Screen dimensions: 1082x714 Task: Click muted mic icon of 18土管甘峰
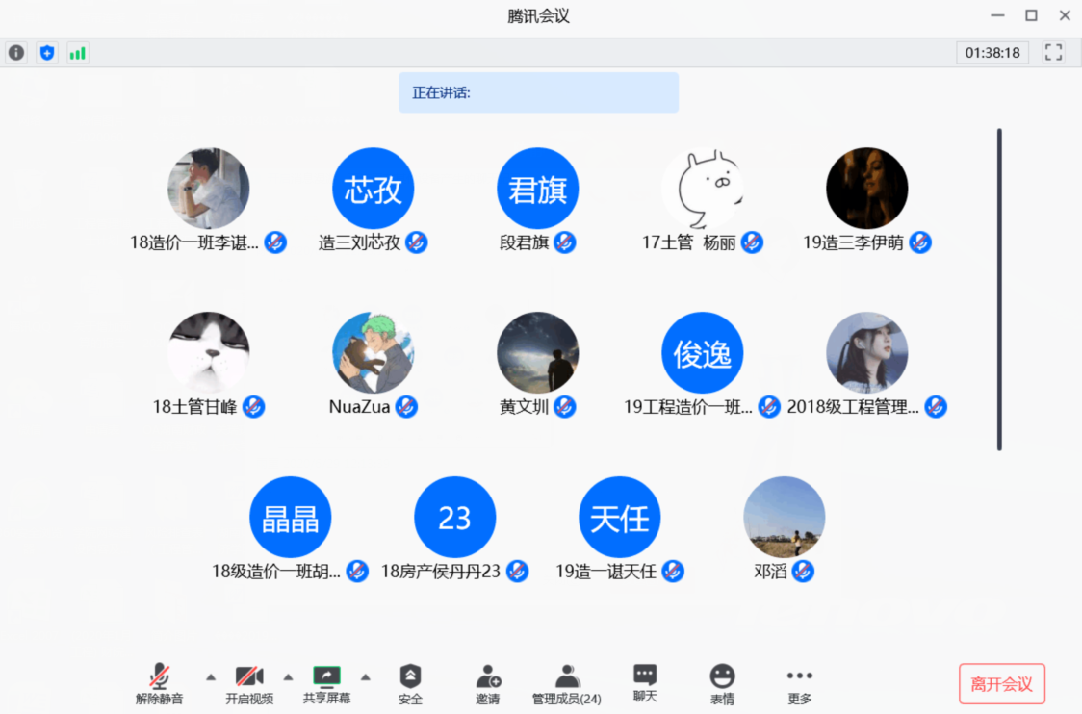point(253,406)
